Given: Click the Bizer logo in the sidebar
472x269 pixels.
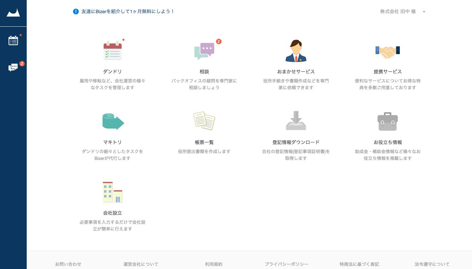Looking at the screenshot, I should pos(13,13).
